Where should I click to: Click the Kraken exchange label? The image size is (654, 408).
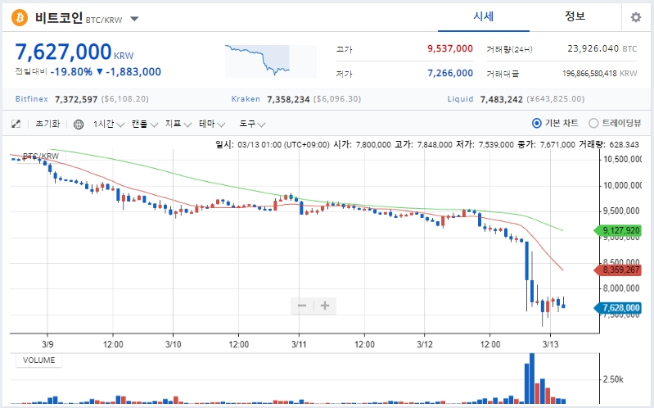pos(246,99)
